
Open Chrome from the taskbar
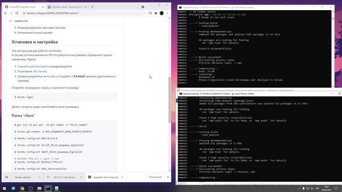tap(22, 188)
